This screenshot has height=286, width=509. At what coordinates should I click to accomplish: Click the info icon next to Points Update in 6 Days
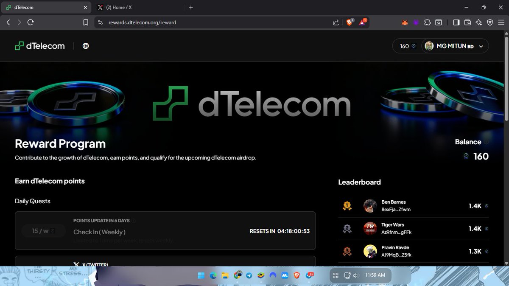point(134,221)
